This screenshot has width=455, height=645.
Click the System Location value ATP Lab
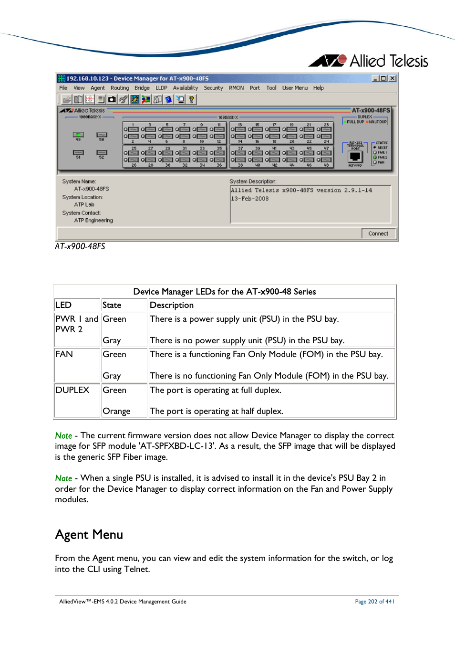(84, 205)
